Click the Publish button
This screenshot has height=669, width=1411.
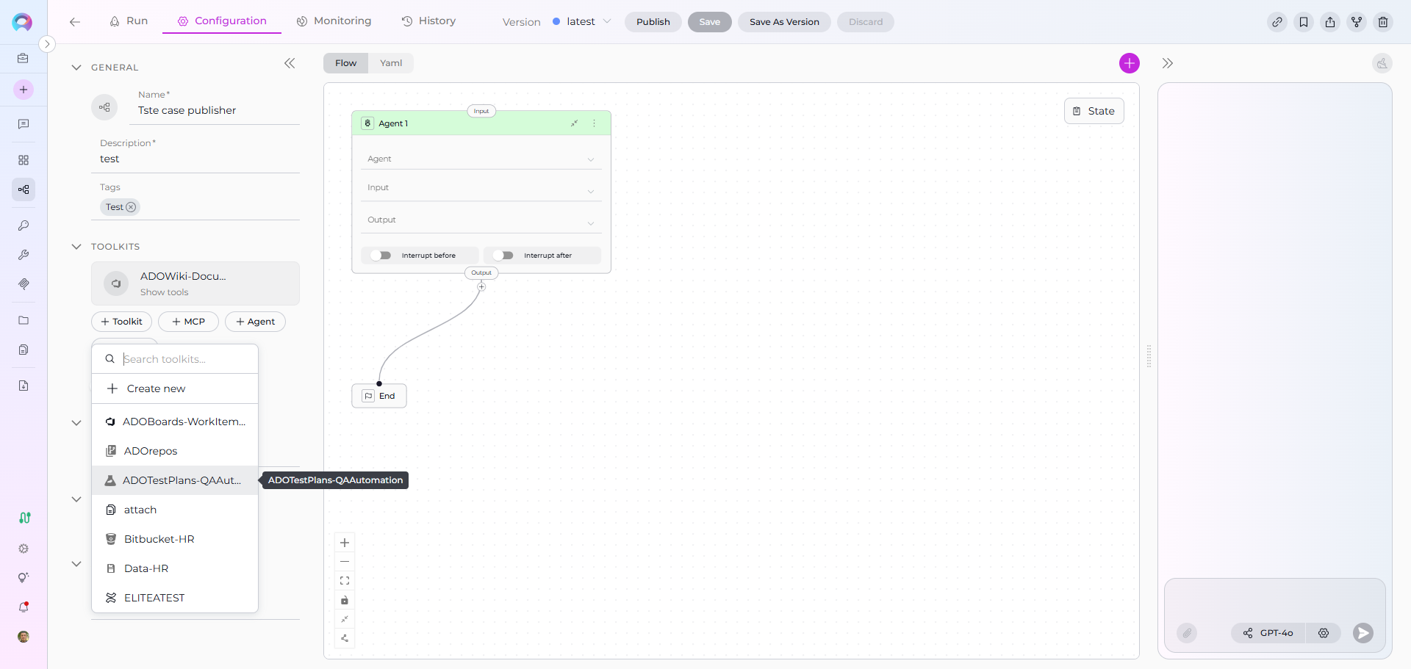(x=653, y=22)
